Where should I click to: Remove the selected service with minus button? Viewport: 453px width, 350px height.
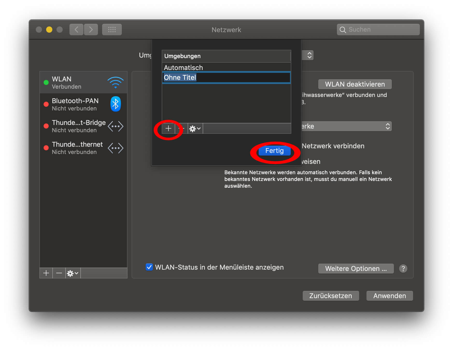tap(59, 273)
